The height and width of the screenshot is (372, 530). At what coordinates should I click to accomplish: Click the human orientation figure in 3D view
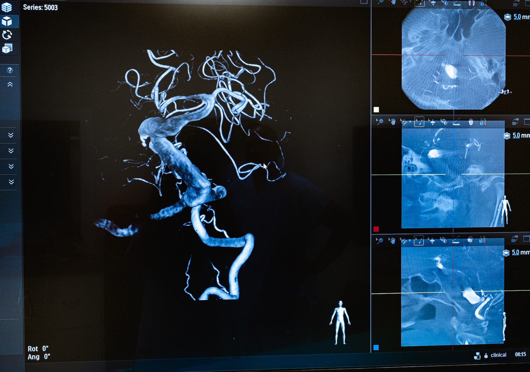[x=340, y=322]
